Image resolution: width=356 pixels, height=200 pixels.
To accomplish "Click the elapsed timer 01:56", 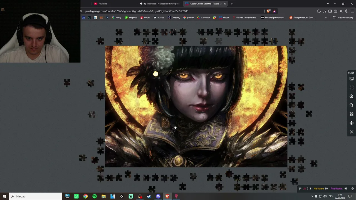I will pyautogui.click(x=351, y=73).
